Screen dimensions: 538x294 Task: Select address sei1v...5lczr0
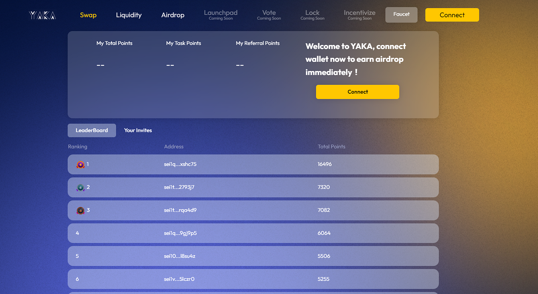(179, 279)
